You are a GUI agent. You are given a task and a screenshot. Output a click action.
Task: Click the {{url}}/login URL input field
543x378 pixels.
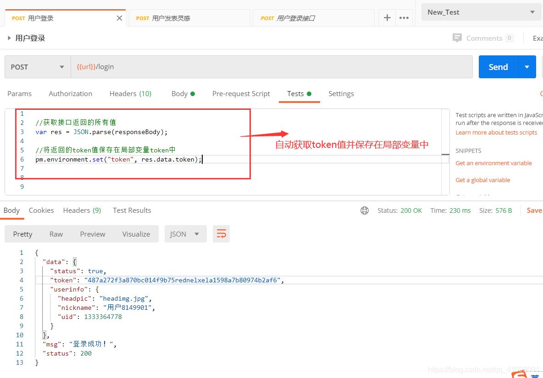click(271, 67)
